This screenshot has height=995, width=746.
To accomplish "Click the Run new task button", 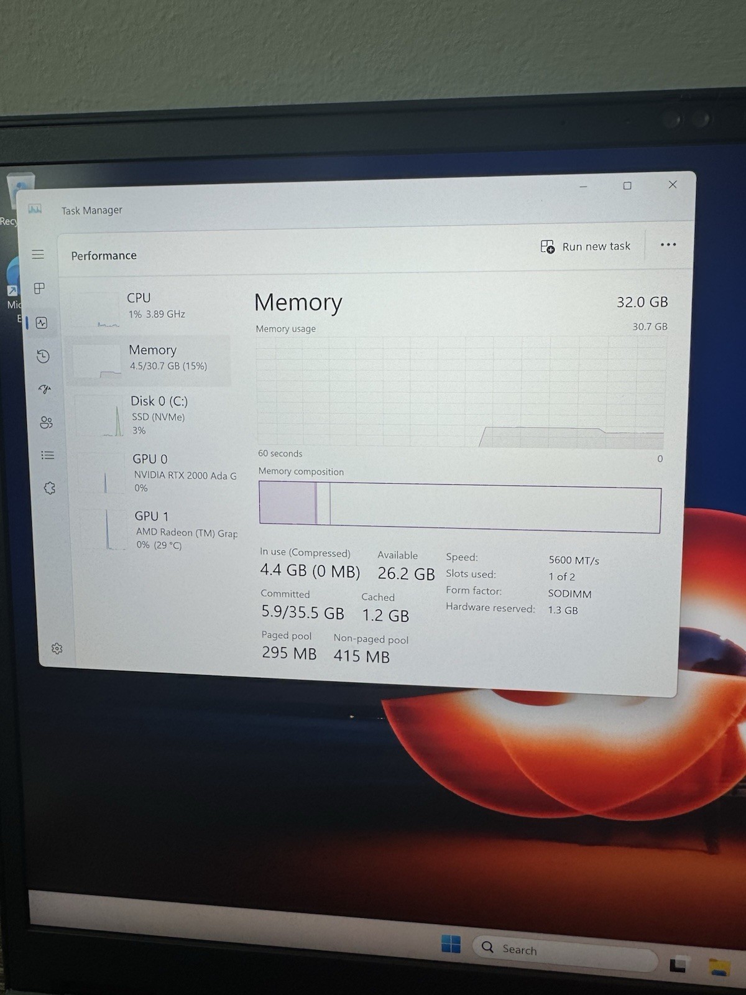I will [x=585, y=246].
